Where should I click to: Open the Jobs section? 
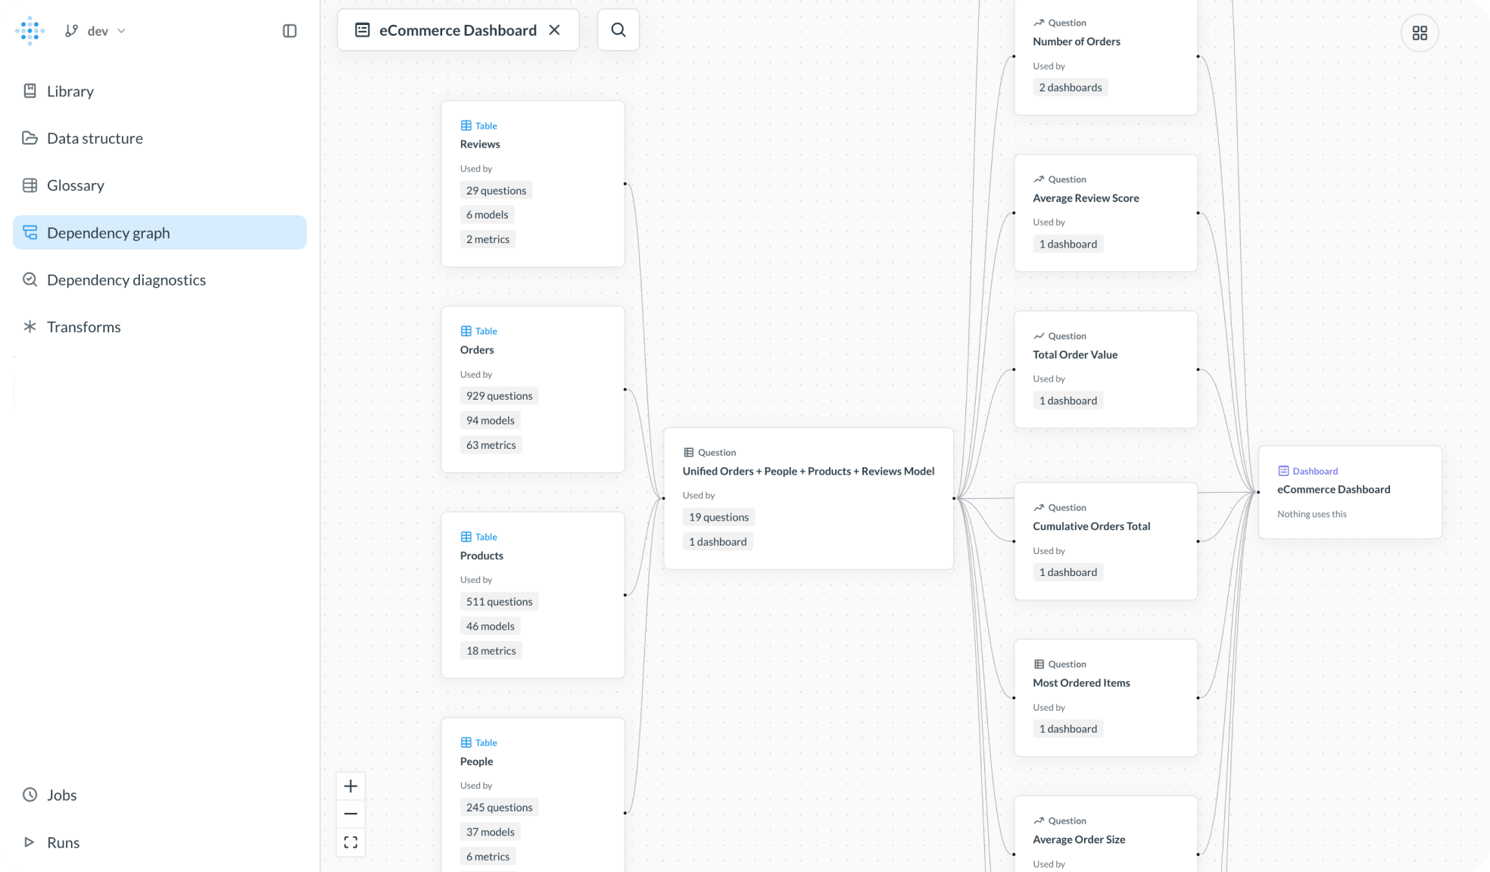[x=61, y=795]
